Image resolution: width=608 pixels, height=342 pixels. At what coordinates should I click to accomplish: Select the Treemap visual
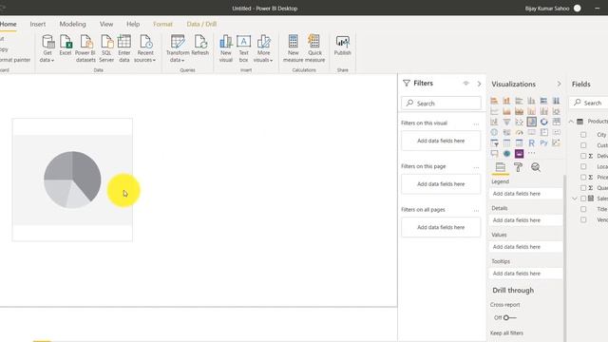click(556, 122)
